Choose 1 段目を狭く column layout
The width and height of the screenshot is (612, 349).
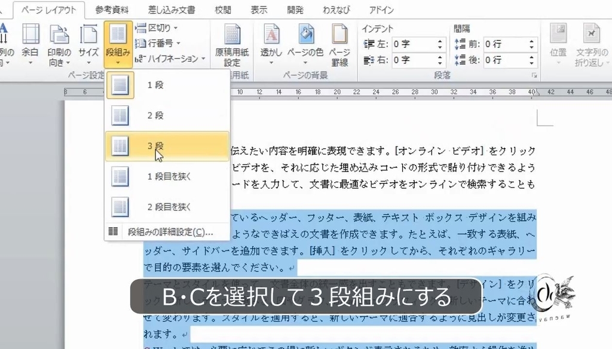167,176
